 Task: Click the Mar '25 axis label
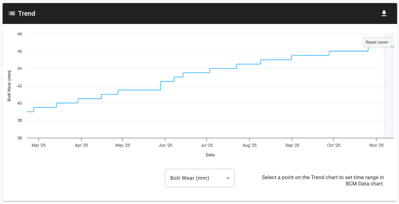pos(38,145)
